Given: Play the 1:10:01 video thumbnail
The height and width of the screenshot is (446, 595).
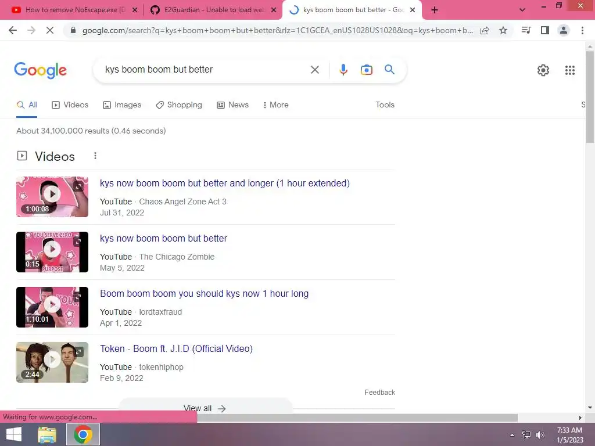Looking at the screenshot, I should tap(52, 307).
